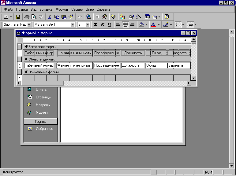Viewport: 236px width, 176px height.
Task: Toggle underline Ч formatting
Action: [x=110, y=25]
